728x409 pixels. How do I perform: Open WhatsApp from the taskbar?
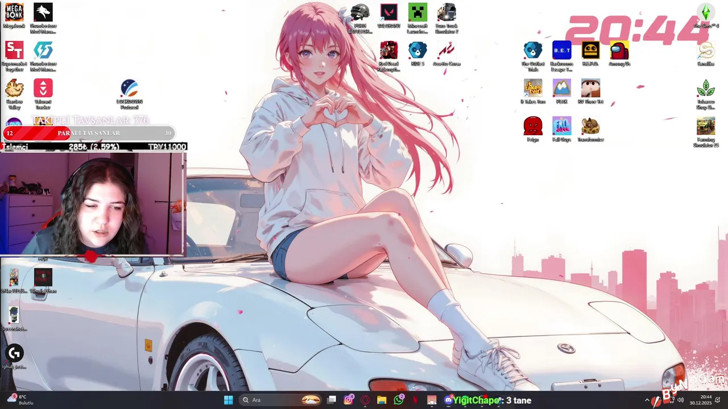[398, 400]
